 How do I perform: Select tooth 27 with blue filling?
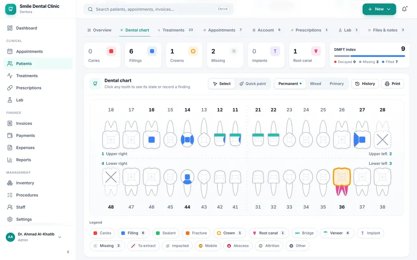[362, 134]
